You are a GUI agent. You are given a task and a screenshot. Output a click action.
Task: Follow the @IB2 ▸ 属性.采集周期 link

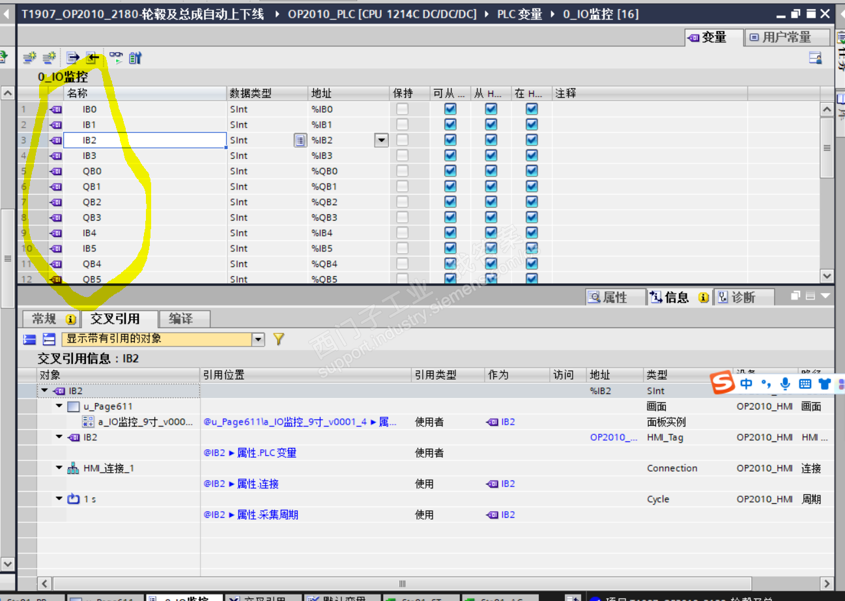point(251,515)
